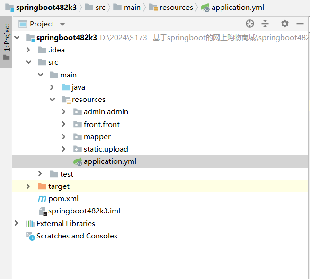This screenshot has width=310, height=279.
Task: Expand the .idea folder node
Action: (x=28, y=50)
